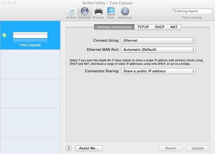Select the Time Capsule device in sidebar
This screenshot has width=215, height=154.
pos(30,35)
